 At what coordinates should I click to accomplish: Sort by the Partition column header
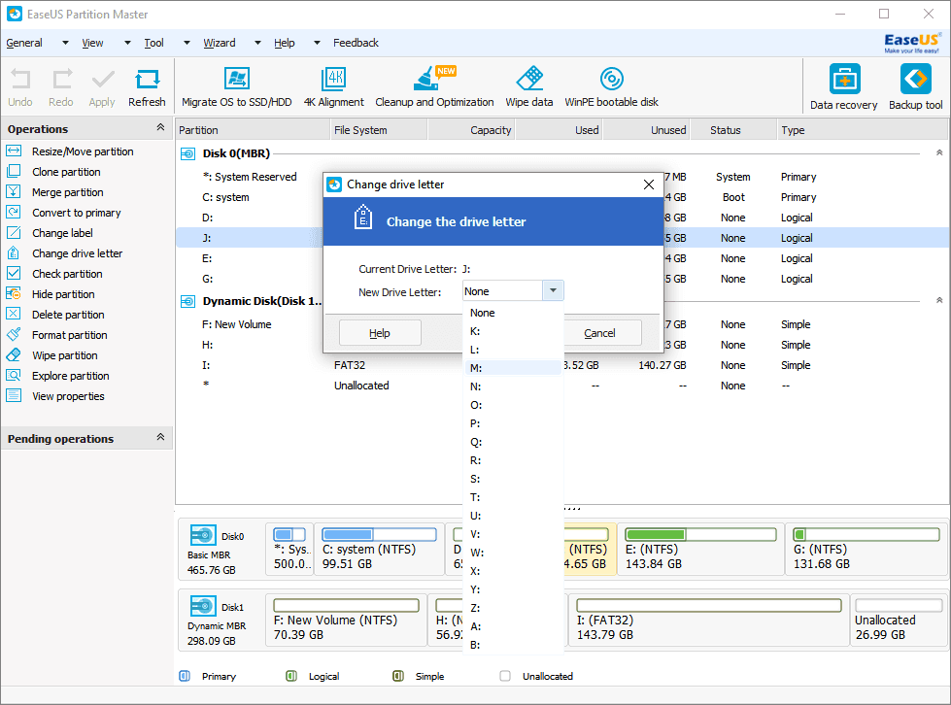(x=253, y=130)
